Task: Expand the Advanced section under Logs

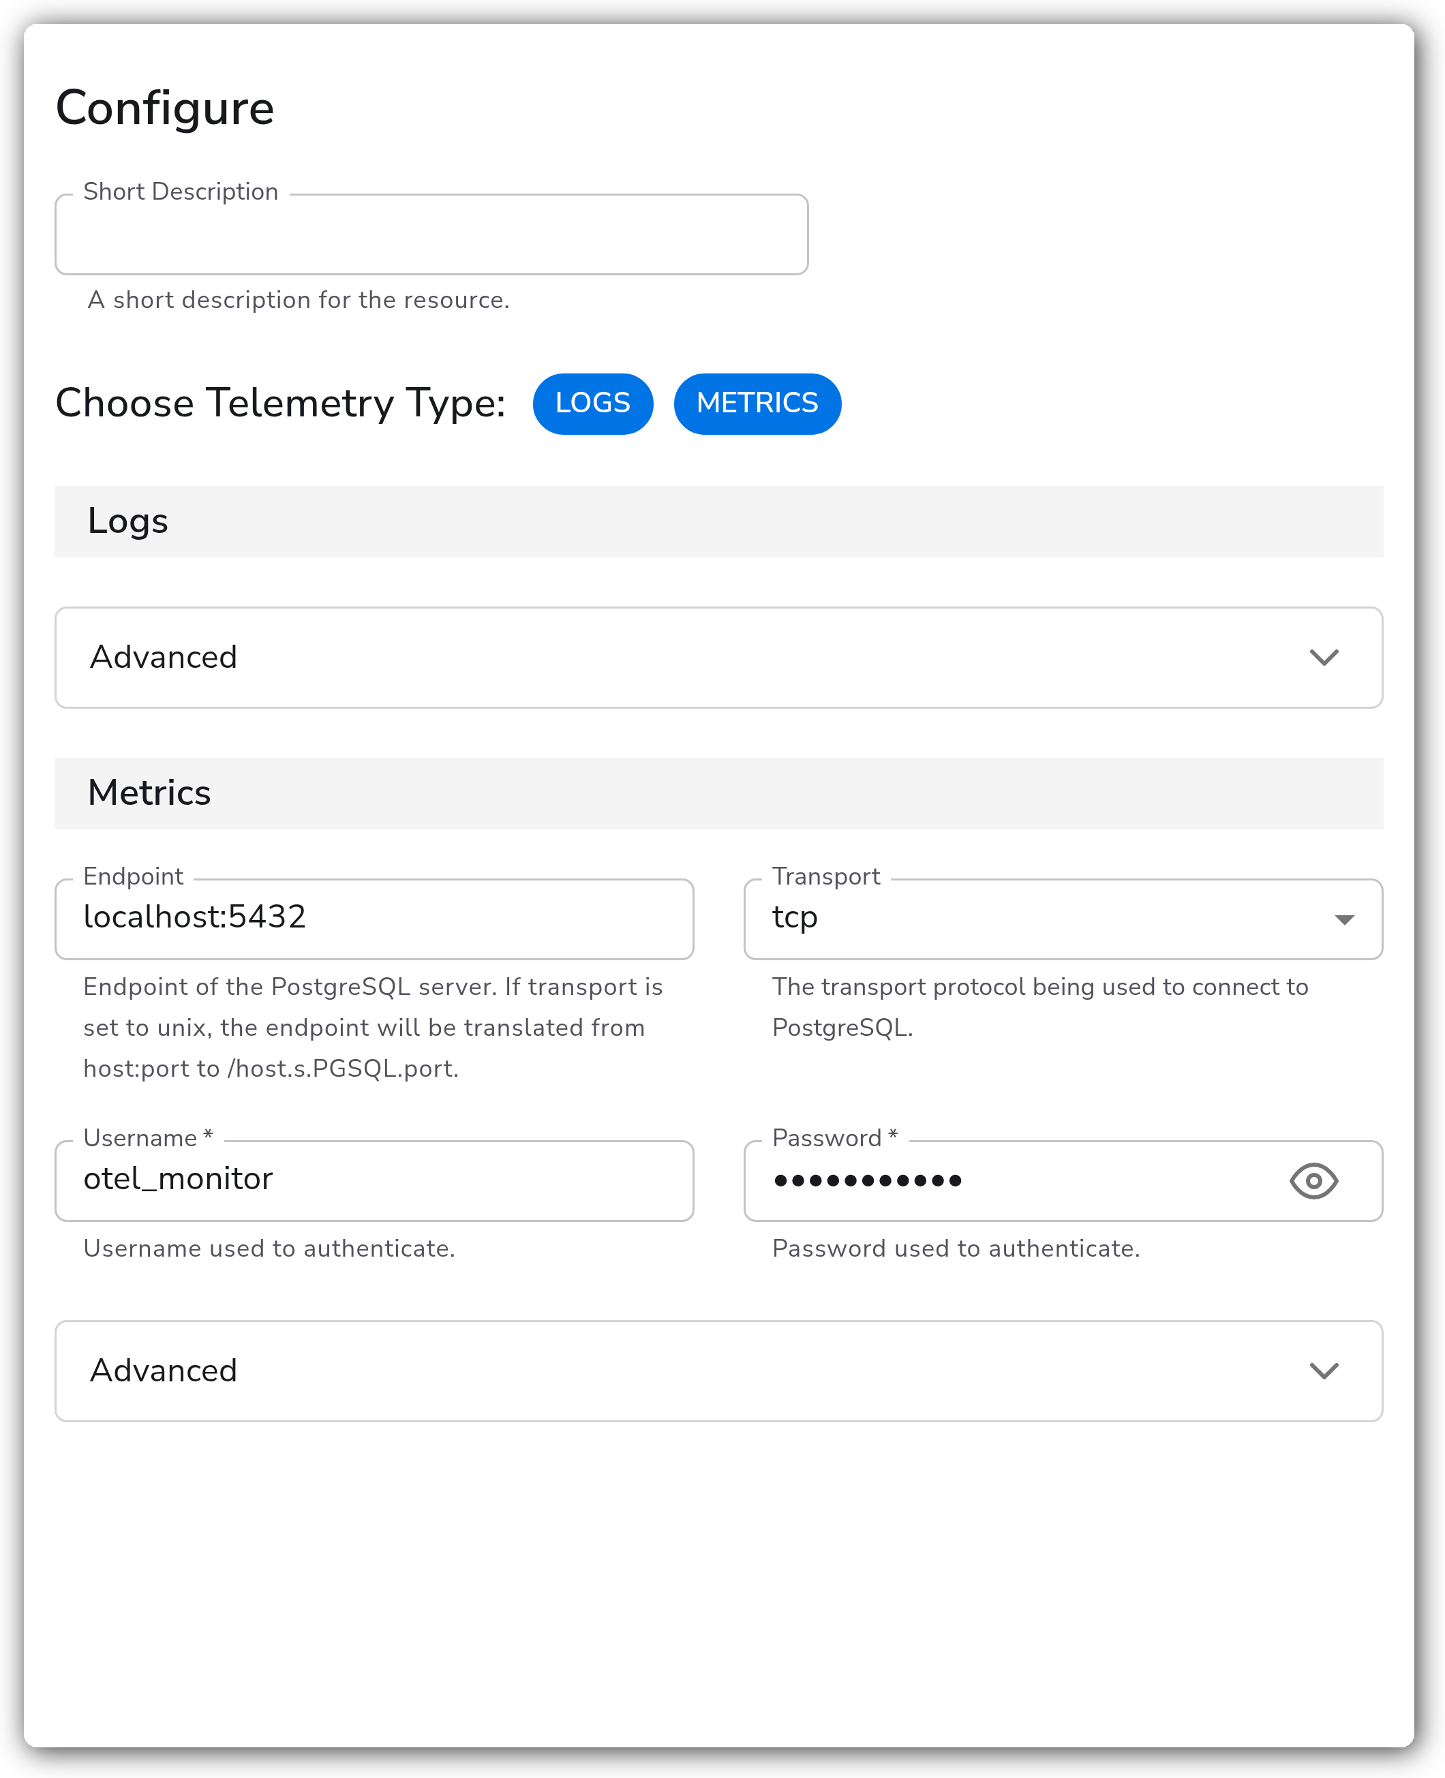Action: click(x=719, y=657)
